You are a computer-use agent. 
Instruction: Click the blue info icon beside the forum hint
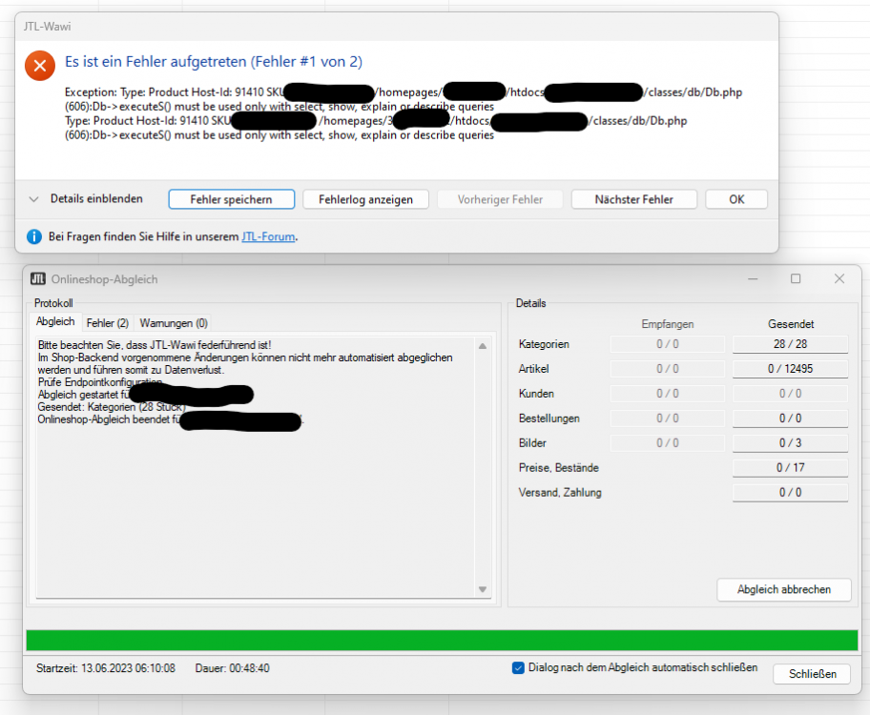tap(34, 236)
